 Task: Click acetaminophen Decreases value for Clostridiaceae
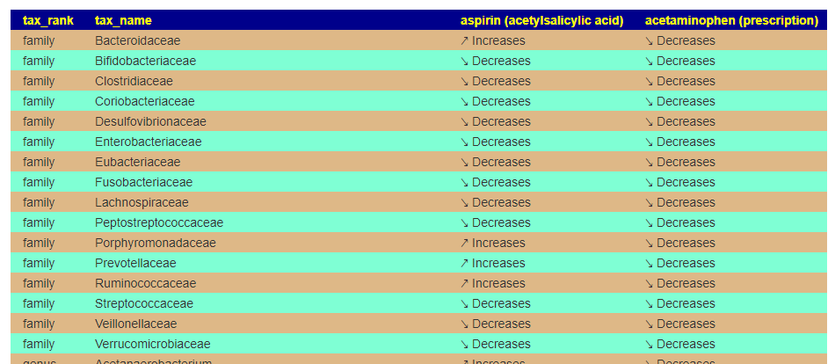680,81
